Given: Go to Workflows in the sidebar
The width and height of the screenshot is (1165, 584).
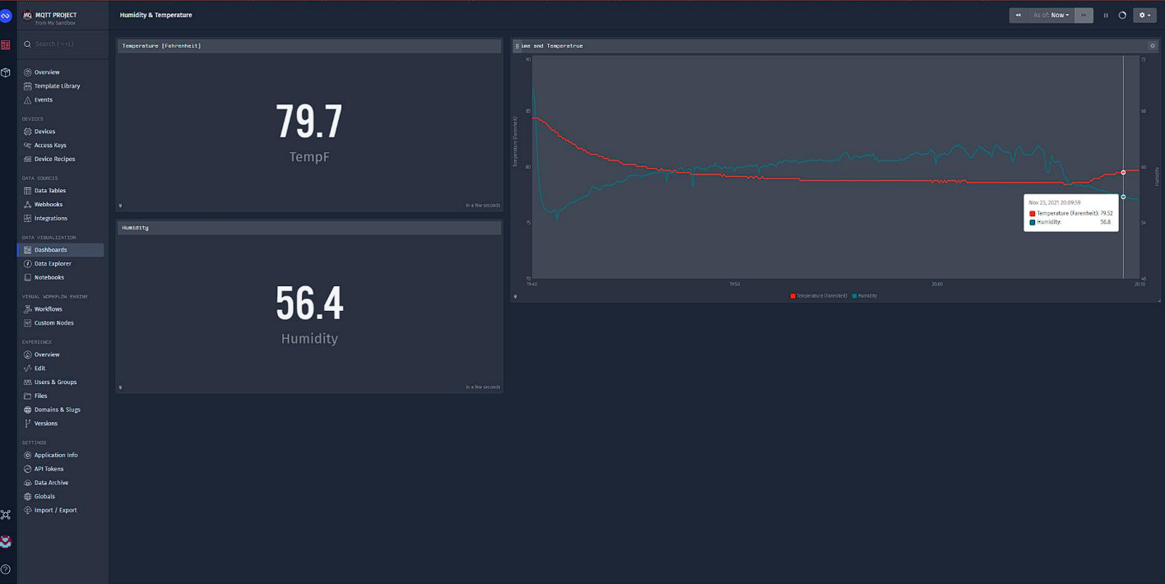Looking at the screenshot, I should [48, 309].
